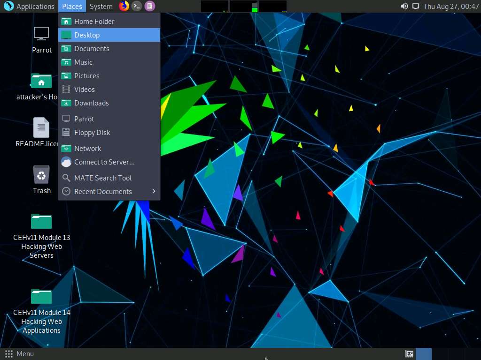Select Downloads in the Places menu
This screenshot has width=481, height=360.
(x=92, y=103)
